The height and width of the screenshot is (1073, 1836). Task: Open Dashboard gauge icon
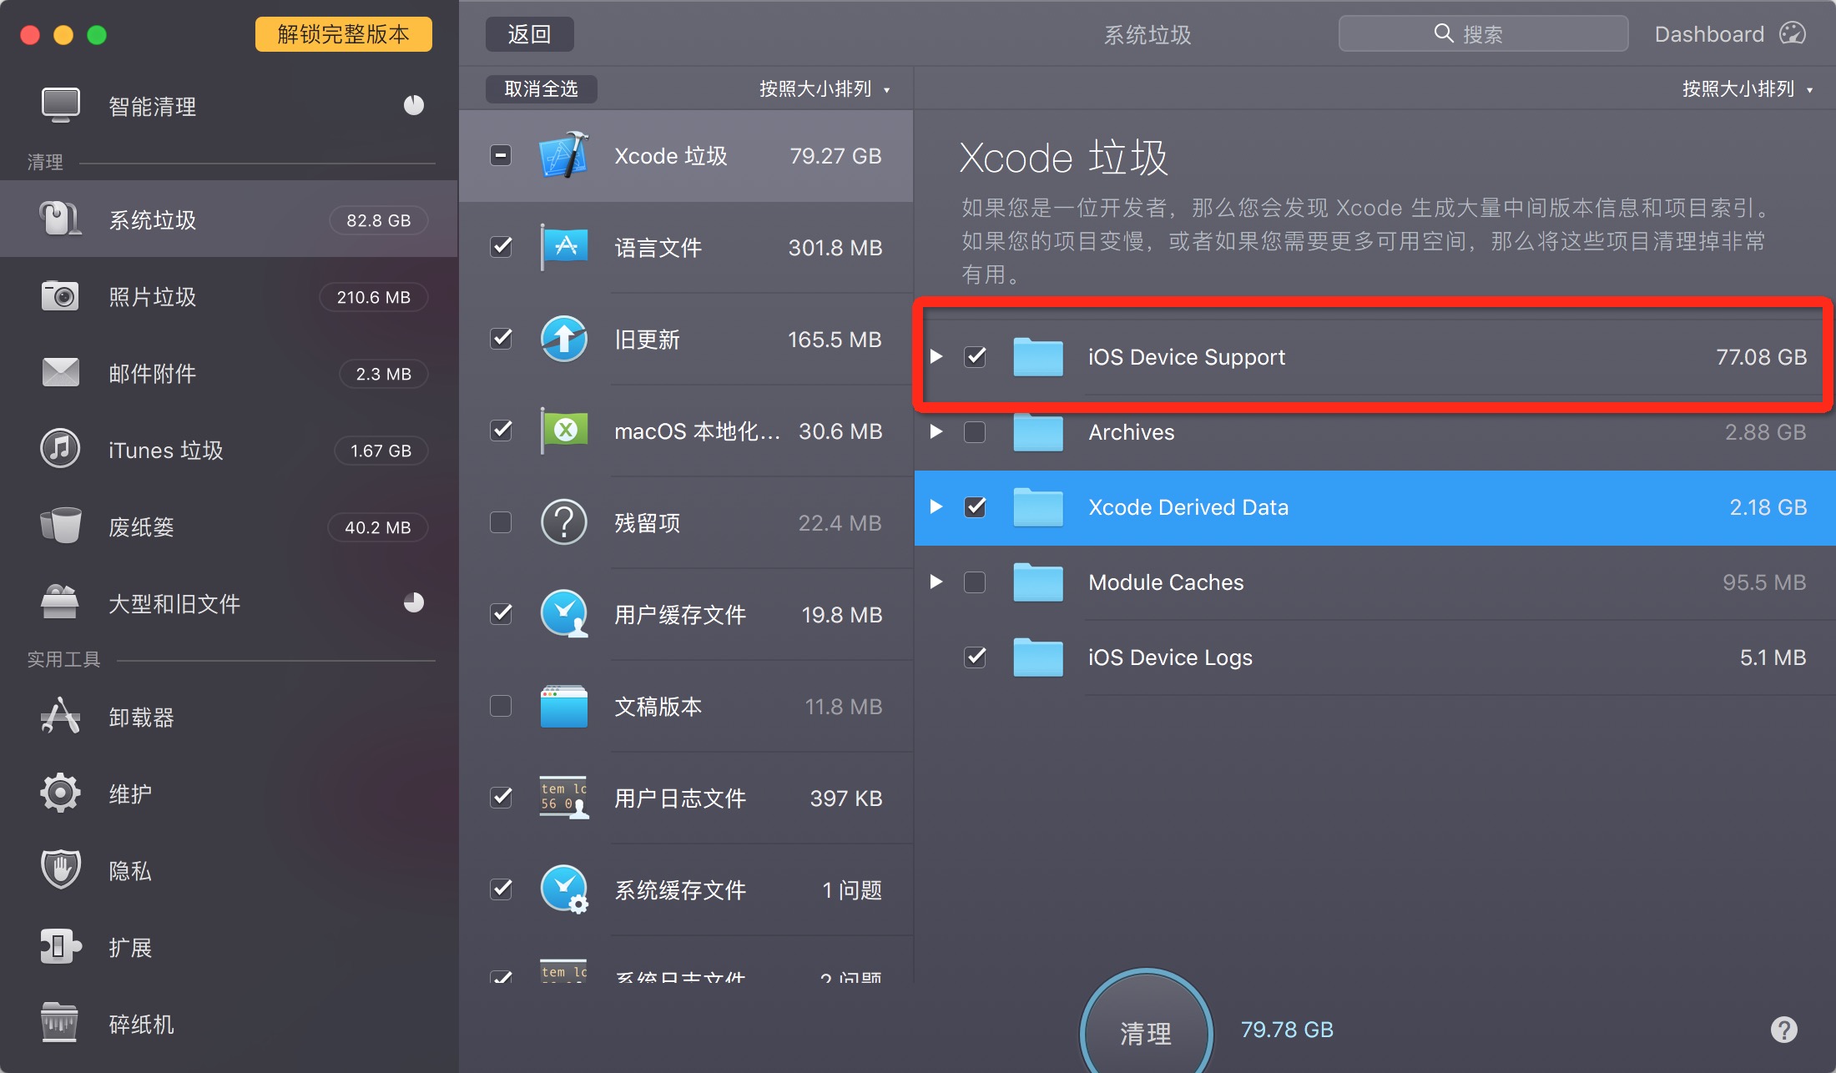pos(1792,34)
